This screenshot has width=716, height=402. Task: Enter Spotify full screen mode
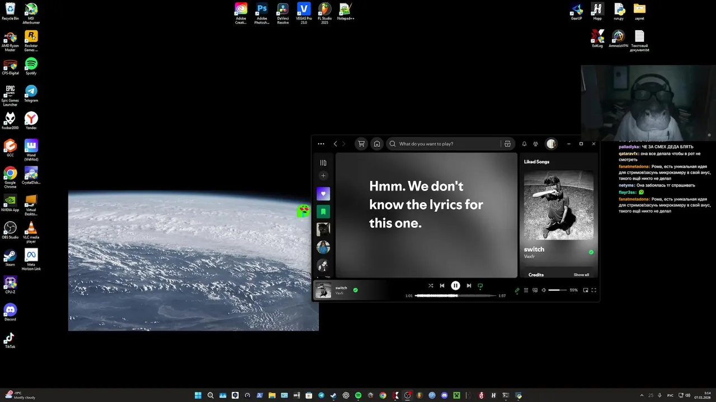coord(594,290)
